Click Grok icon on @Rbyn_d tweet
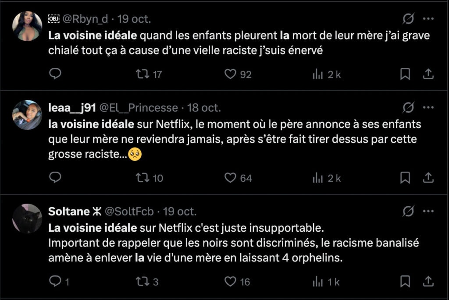Image resolution: width=449 pixels, height=300 pixels. coord(408,19)
